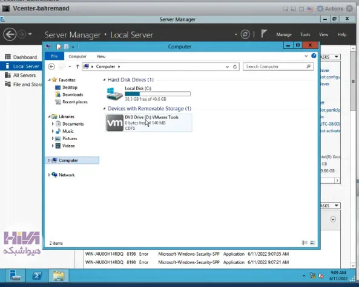The width and height of the screenshot is (359, 287).
Task: Expand the Documents library node
Action: tap(53, 124)
